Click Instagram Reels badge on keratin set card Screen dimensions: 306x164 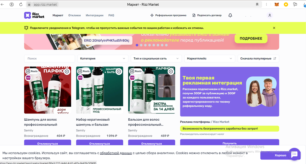84,71
